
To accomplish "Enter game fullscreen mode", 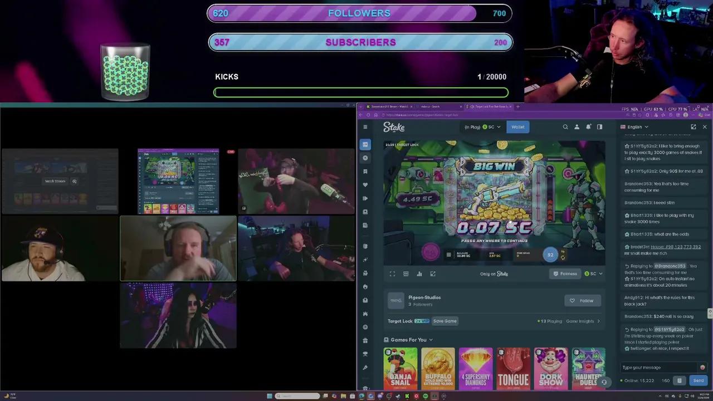I will (x=392, y=274).
